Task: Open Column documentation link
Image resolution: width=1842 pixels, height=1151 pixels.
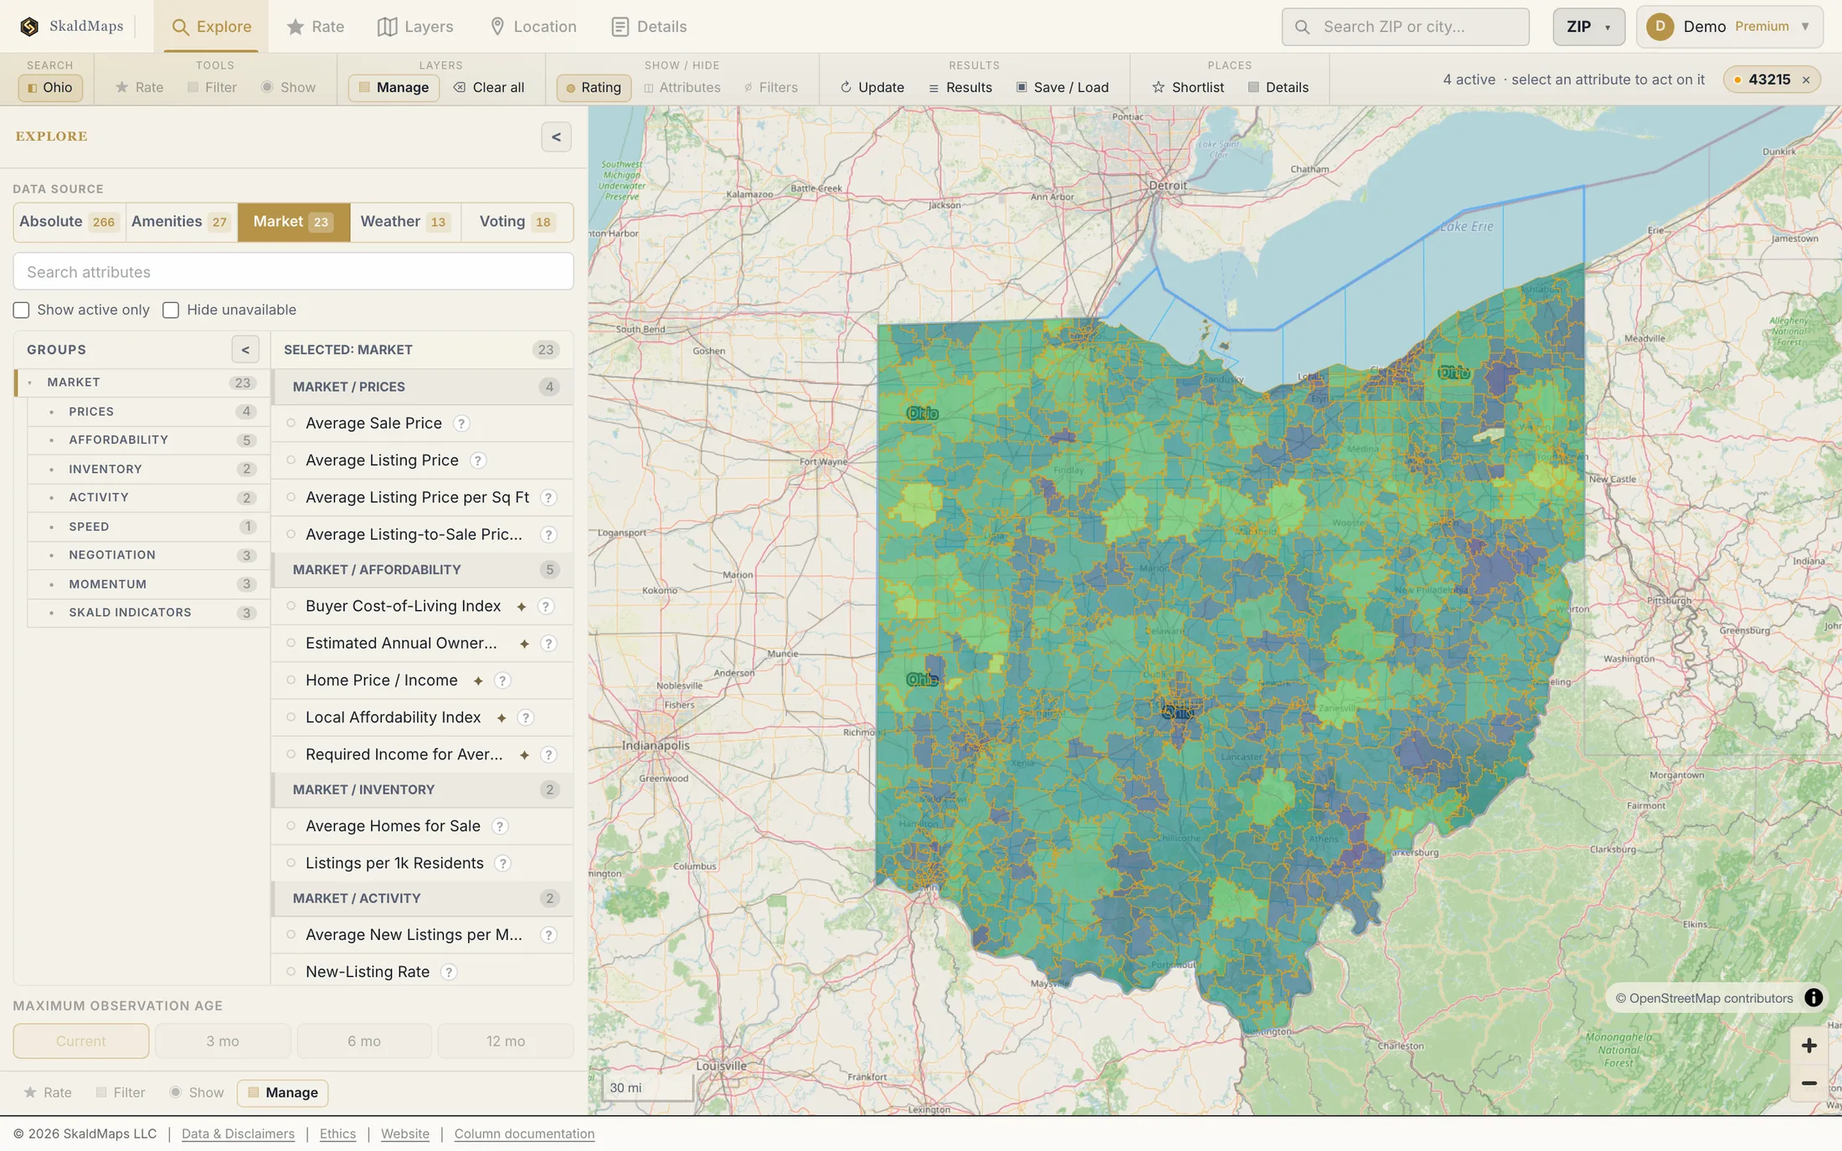Action: (x=524, y=1133)
